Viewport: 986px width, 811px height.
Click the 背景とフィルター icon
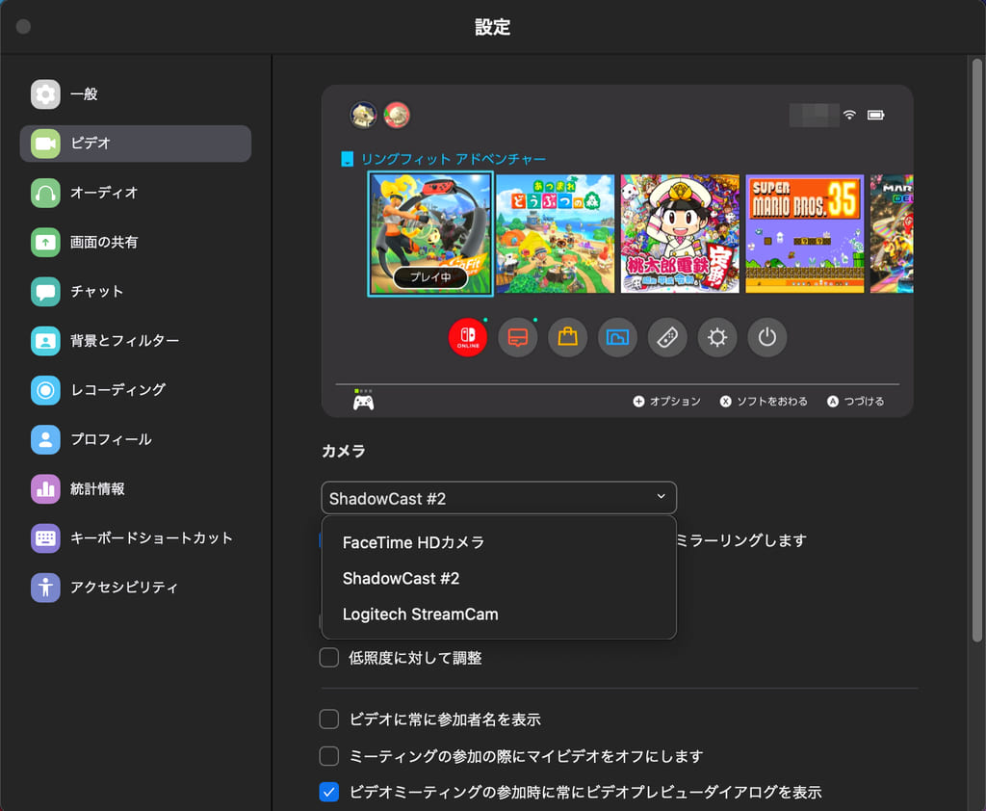point(45,341)
